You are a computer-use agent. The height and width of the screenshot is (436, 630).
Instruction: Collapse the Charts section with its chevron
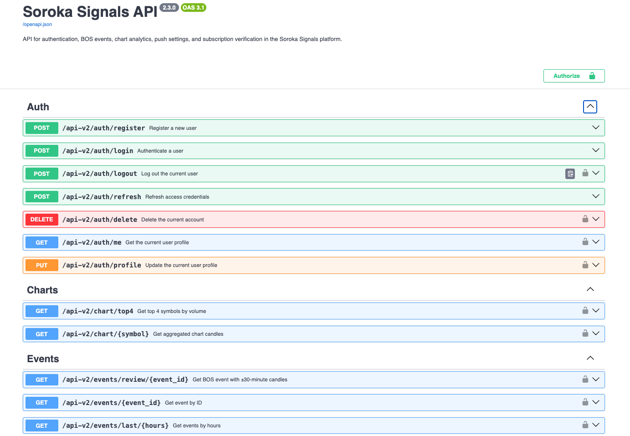coord(590,289)
